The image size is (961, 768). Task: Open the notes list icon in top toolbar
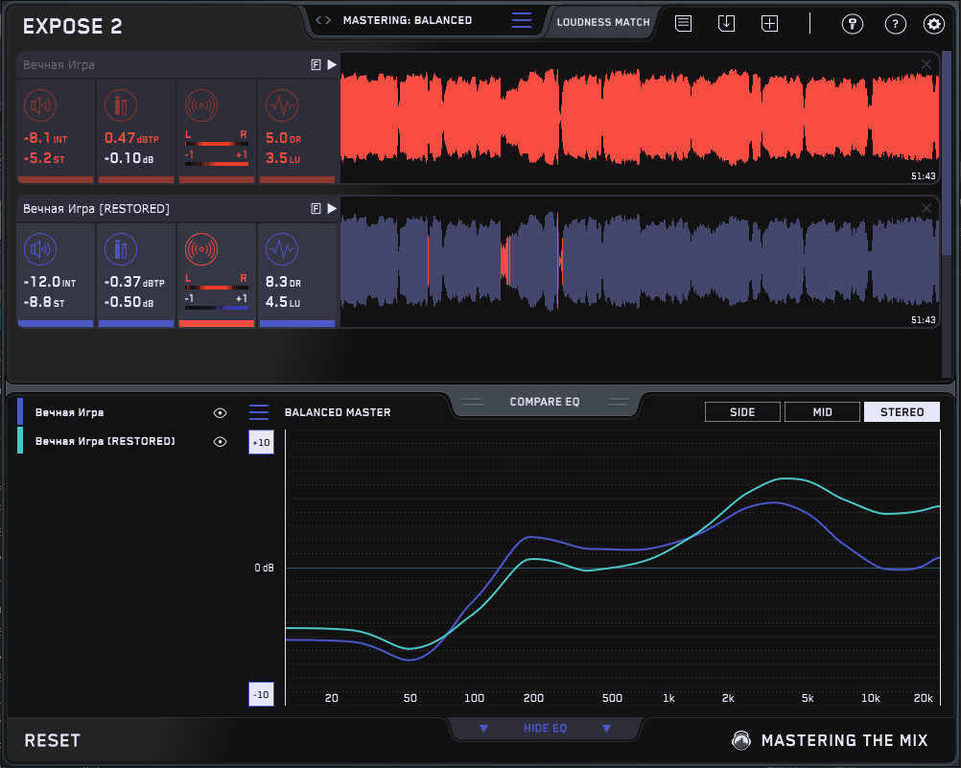click(x=684, y=24)
